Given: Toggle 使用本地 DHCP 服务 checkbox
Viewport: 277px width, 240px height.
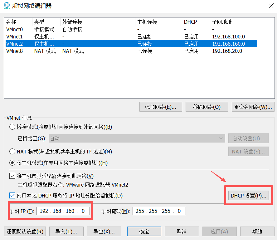Looking at the screenshot, I should point(12,196).
